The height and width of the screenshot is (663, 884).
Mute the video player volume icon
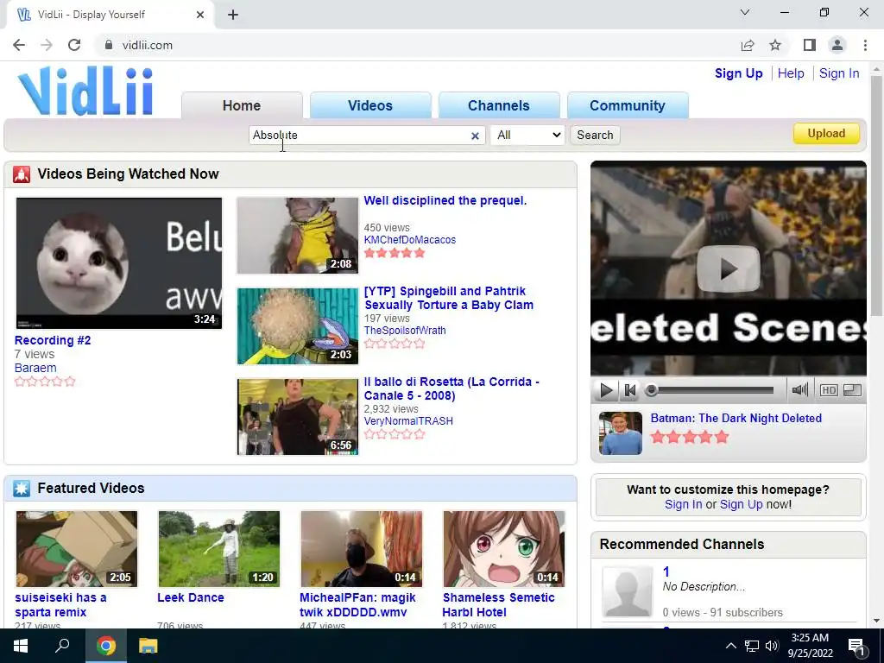tap(799, 389)
